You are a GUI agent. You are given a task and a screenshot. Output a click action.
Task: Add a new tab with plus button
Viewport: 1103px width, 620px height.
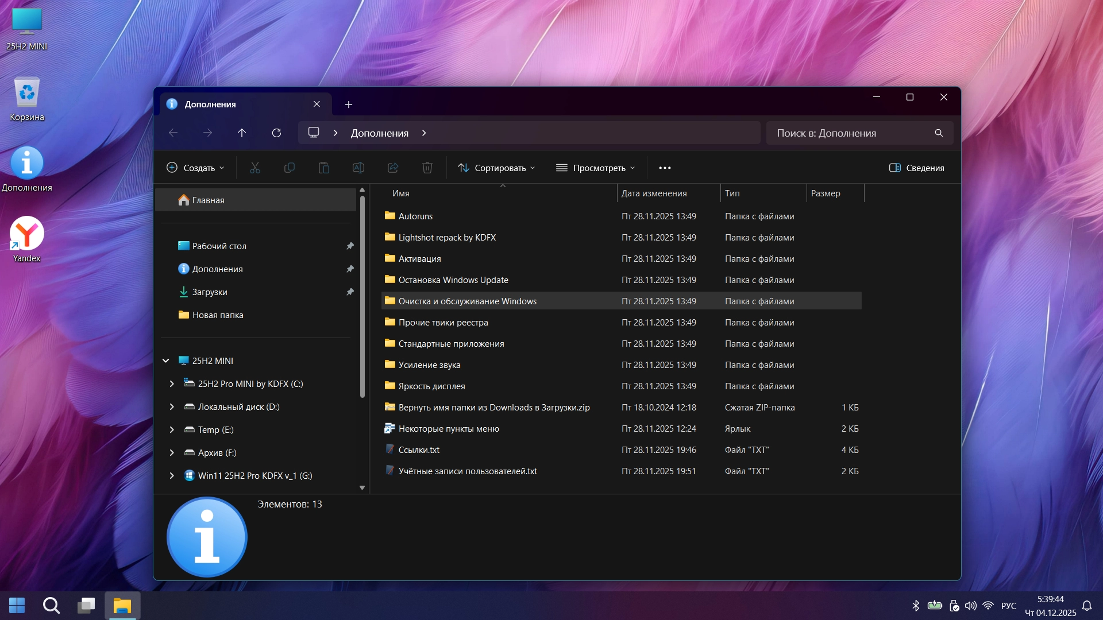(x=348, y=104)
